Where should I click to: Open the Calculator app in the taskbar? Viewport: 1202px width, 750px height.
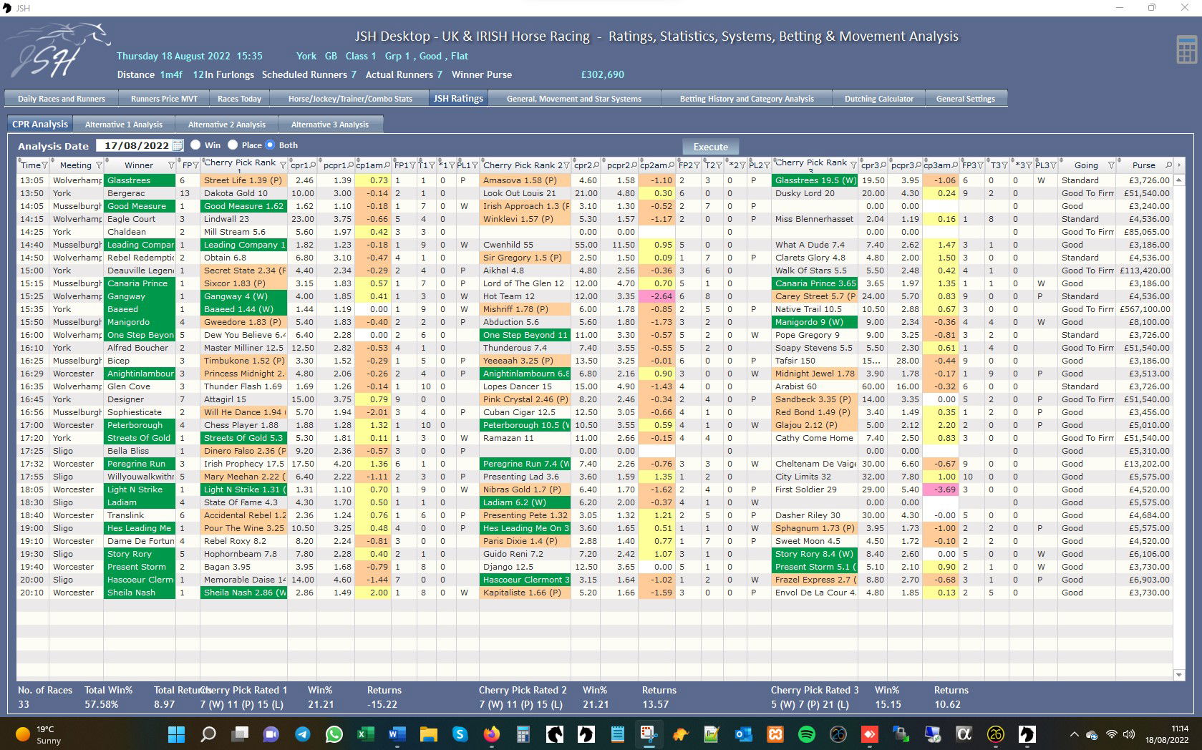click(523, 734)
